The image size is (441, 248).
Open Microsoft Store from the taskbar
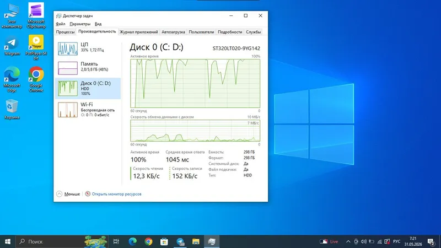tap(164, 241)
